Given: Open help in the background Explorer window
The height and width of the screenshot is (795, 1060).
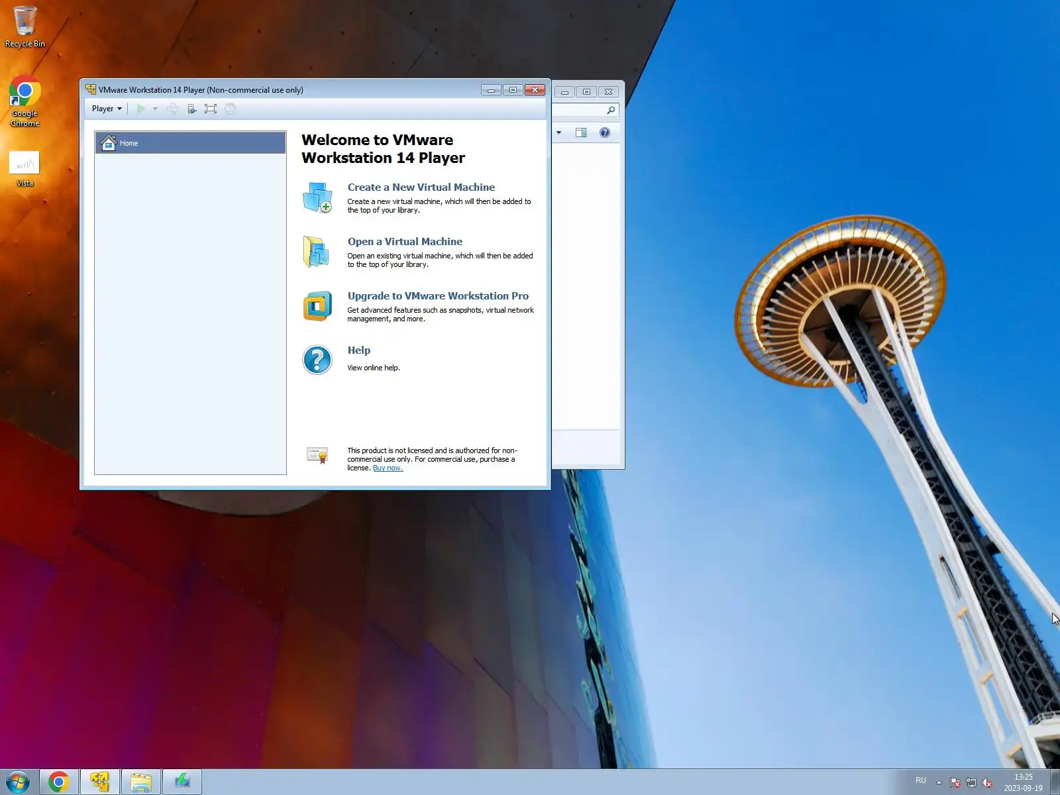Looking at the screenshot, I should pyautogui.click(x=605, y=132).
